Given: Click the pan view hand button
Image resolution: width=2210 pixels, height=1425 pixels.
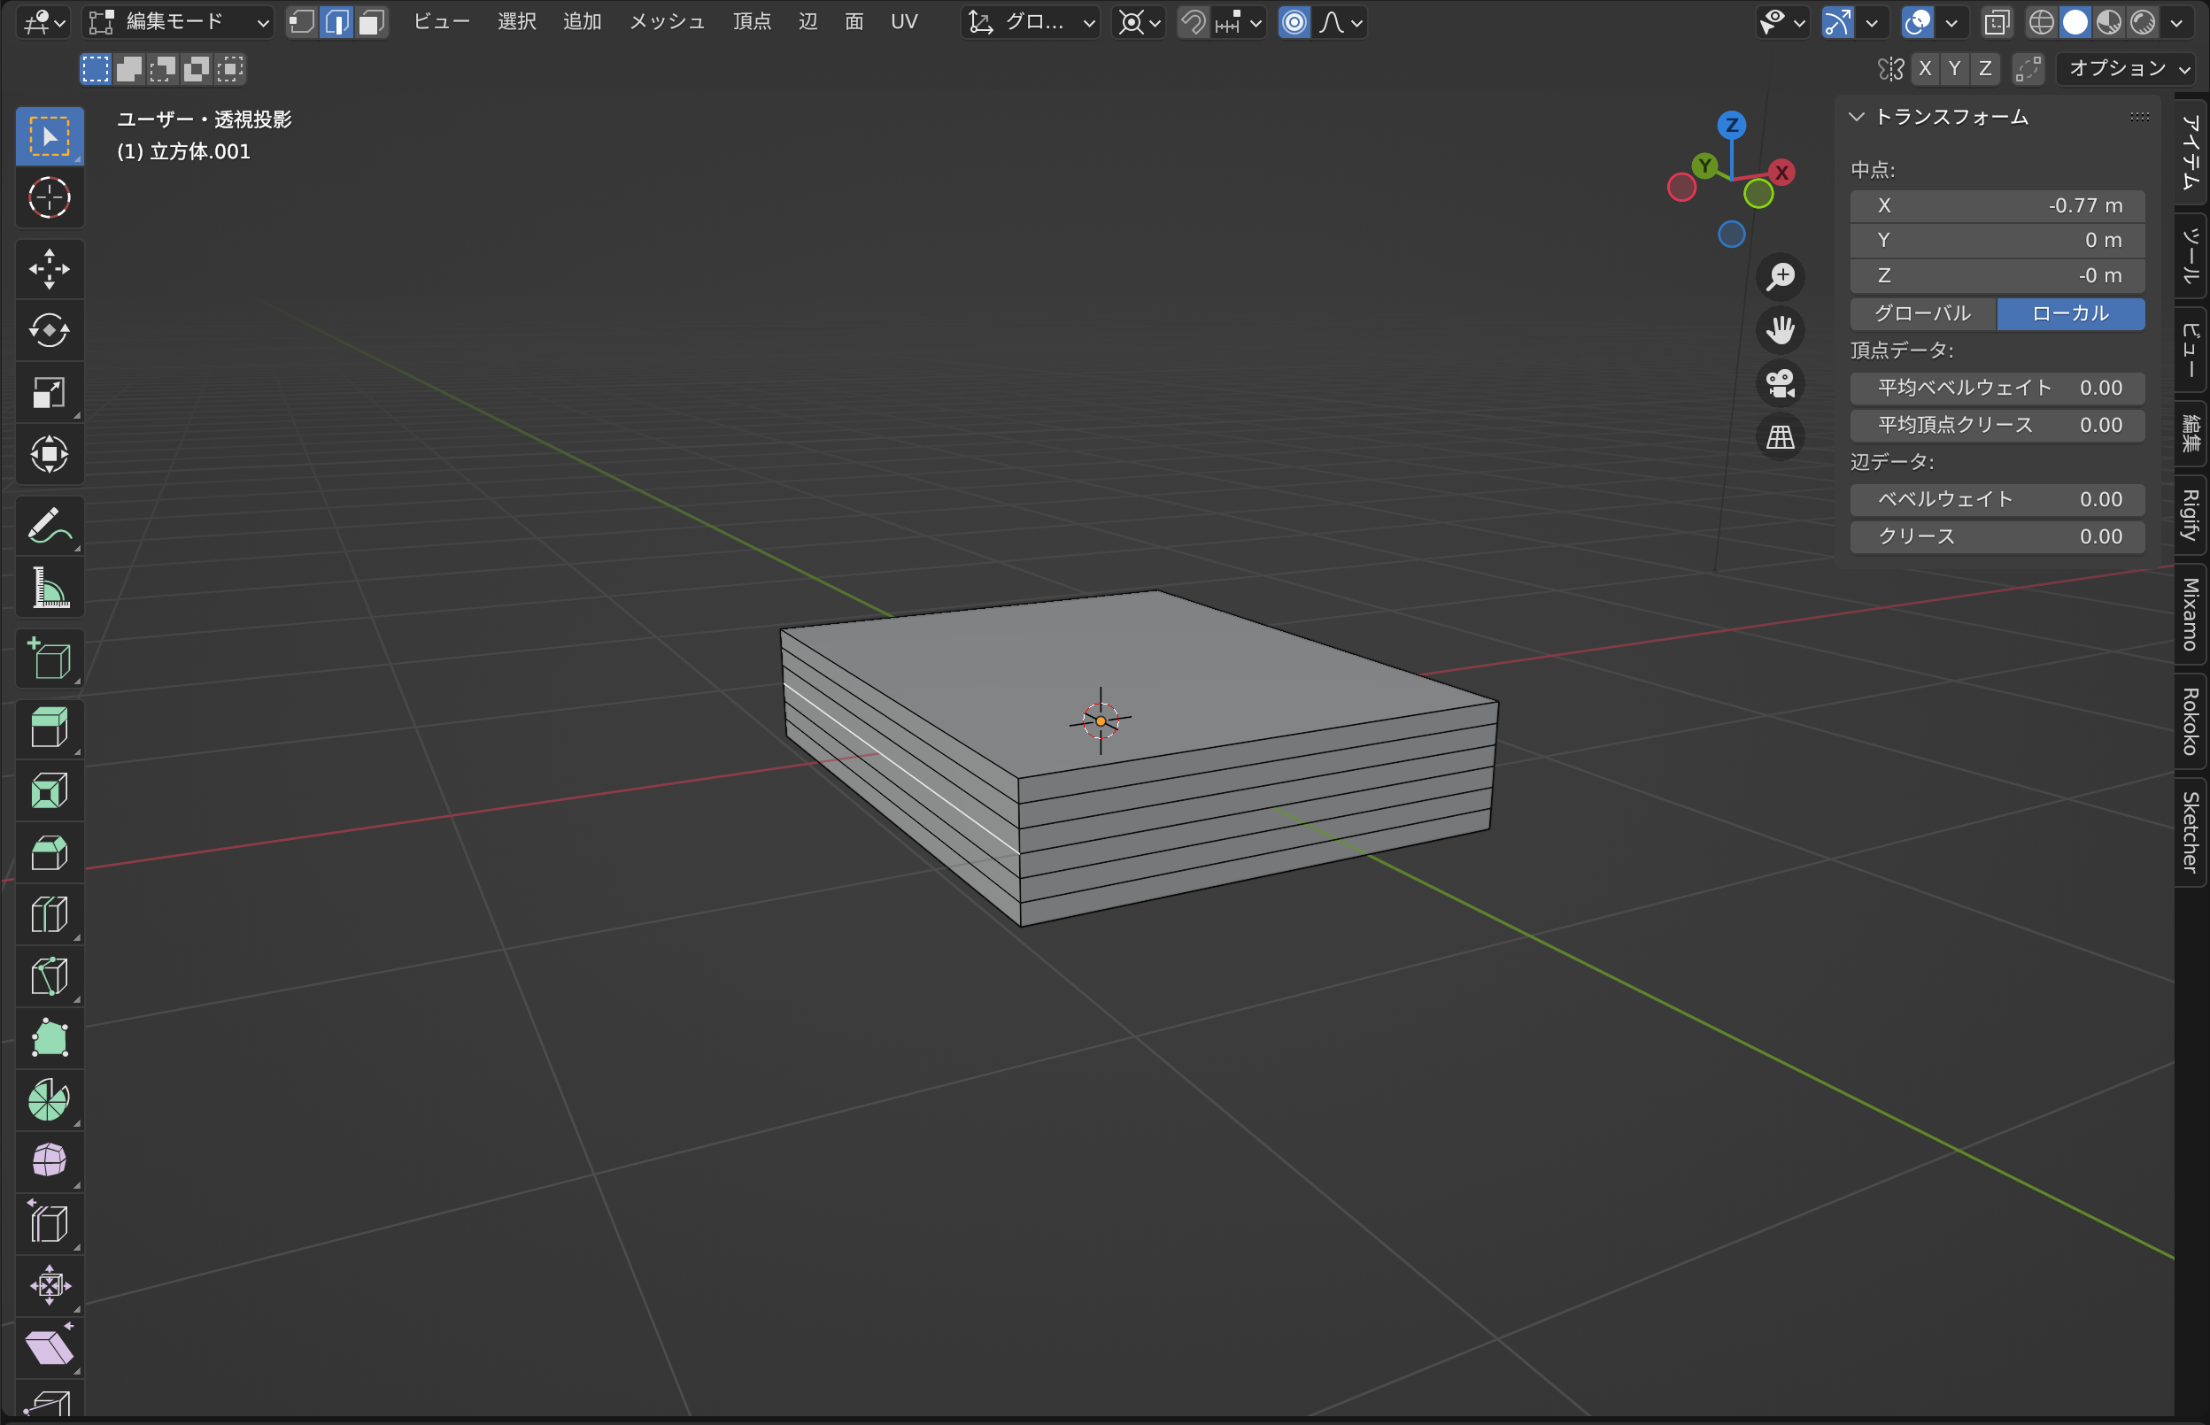Looking at the screenshot, I should [1781, 330].
